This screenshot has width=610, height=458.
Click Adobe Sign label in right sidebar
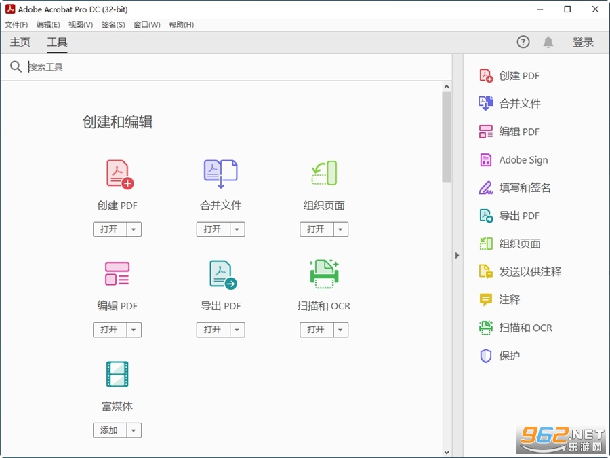pyautogui.click(x=523, y=160)
